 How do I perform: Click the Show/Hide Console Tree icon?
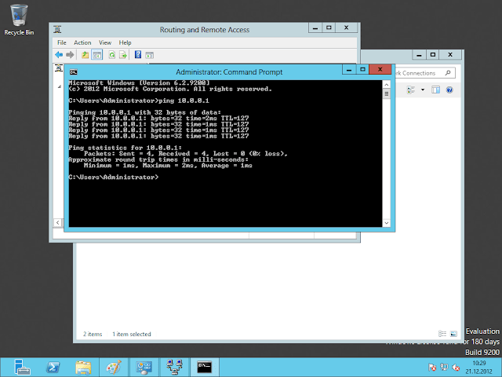(97, 55)
